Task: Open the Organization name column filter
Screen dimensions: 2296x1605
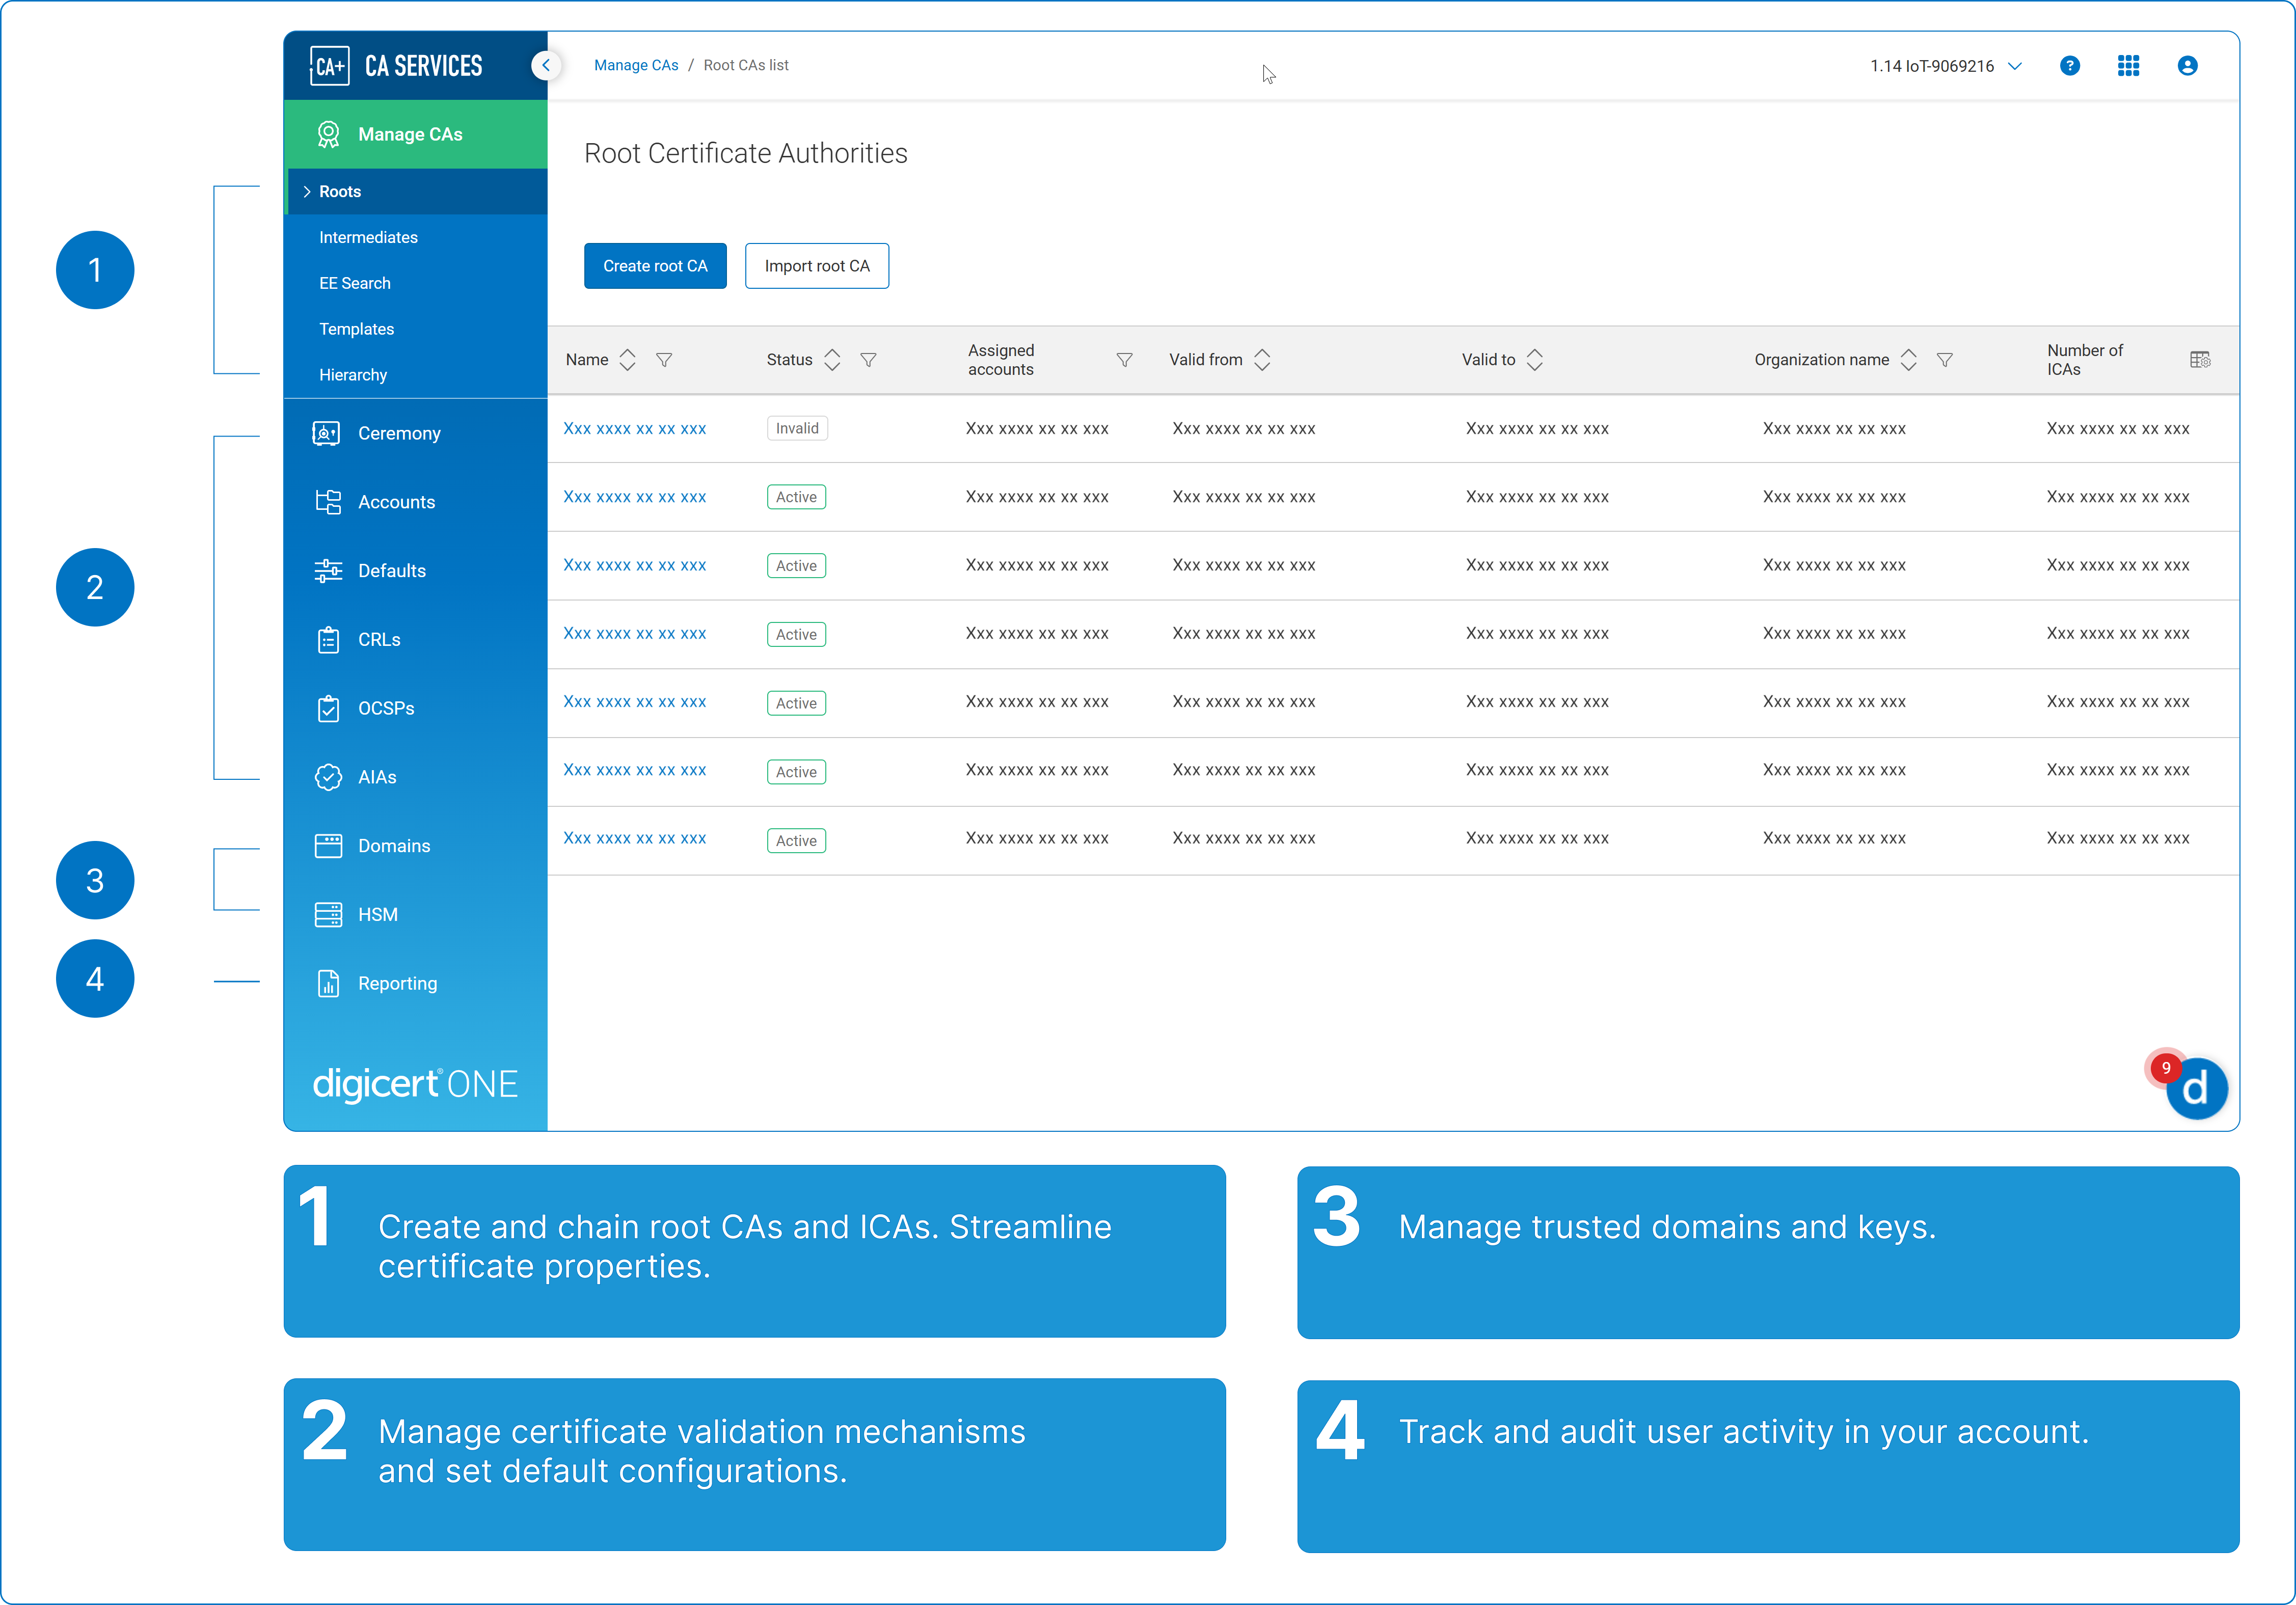Action: pyautogui.click(x=1944, y=360)
